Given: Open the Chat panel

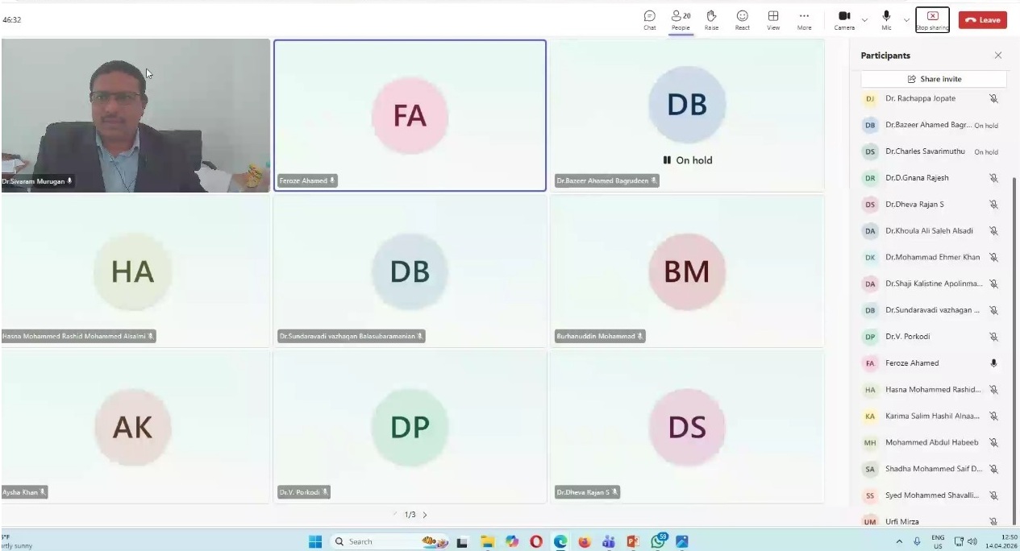Looking at the screenshot, I should [649, 19].
